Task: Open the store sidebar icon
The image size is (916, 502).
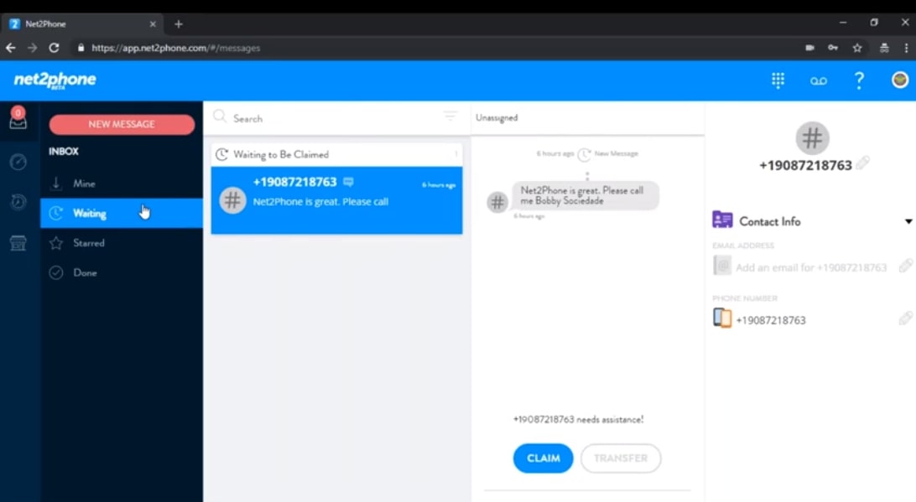Action: click(x=18, y=243)
